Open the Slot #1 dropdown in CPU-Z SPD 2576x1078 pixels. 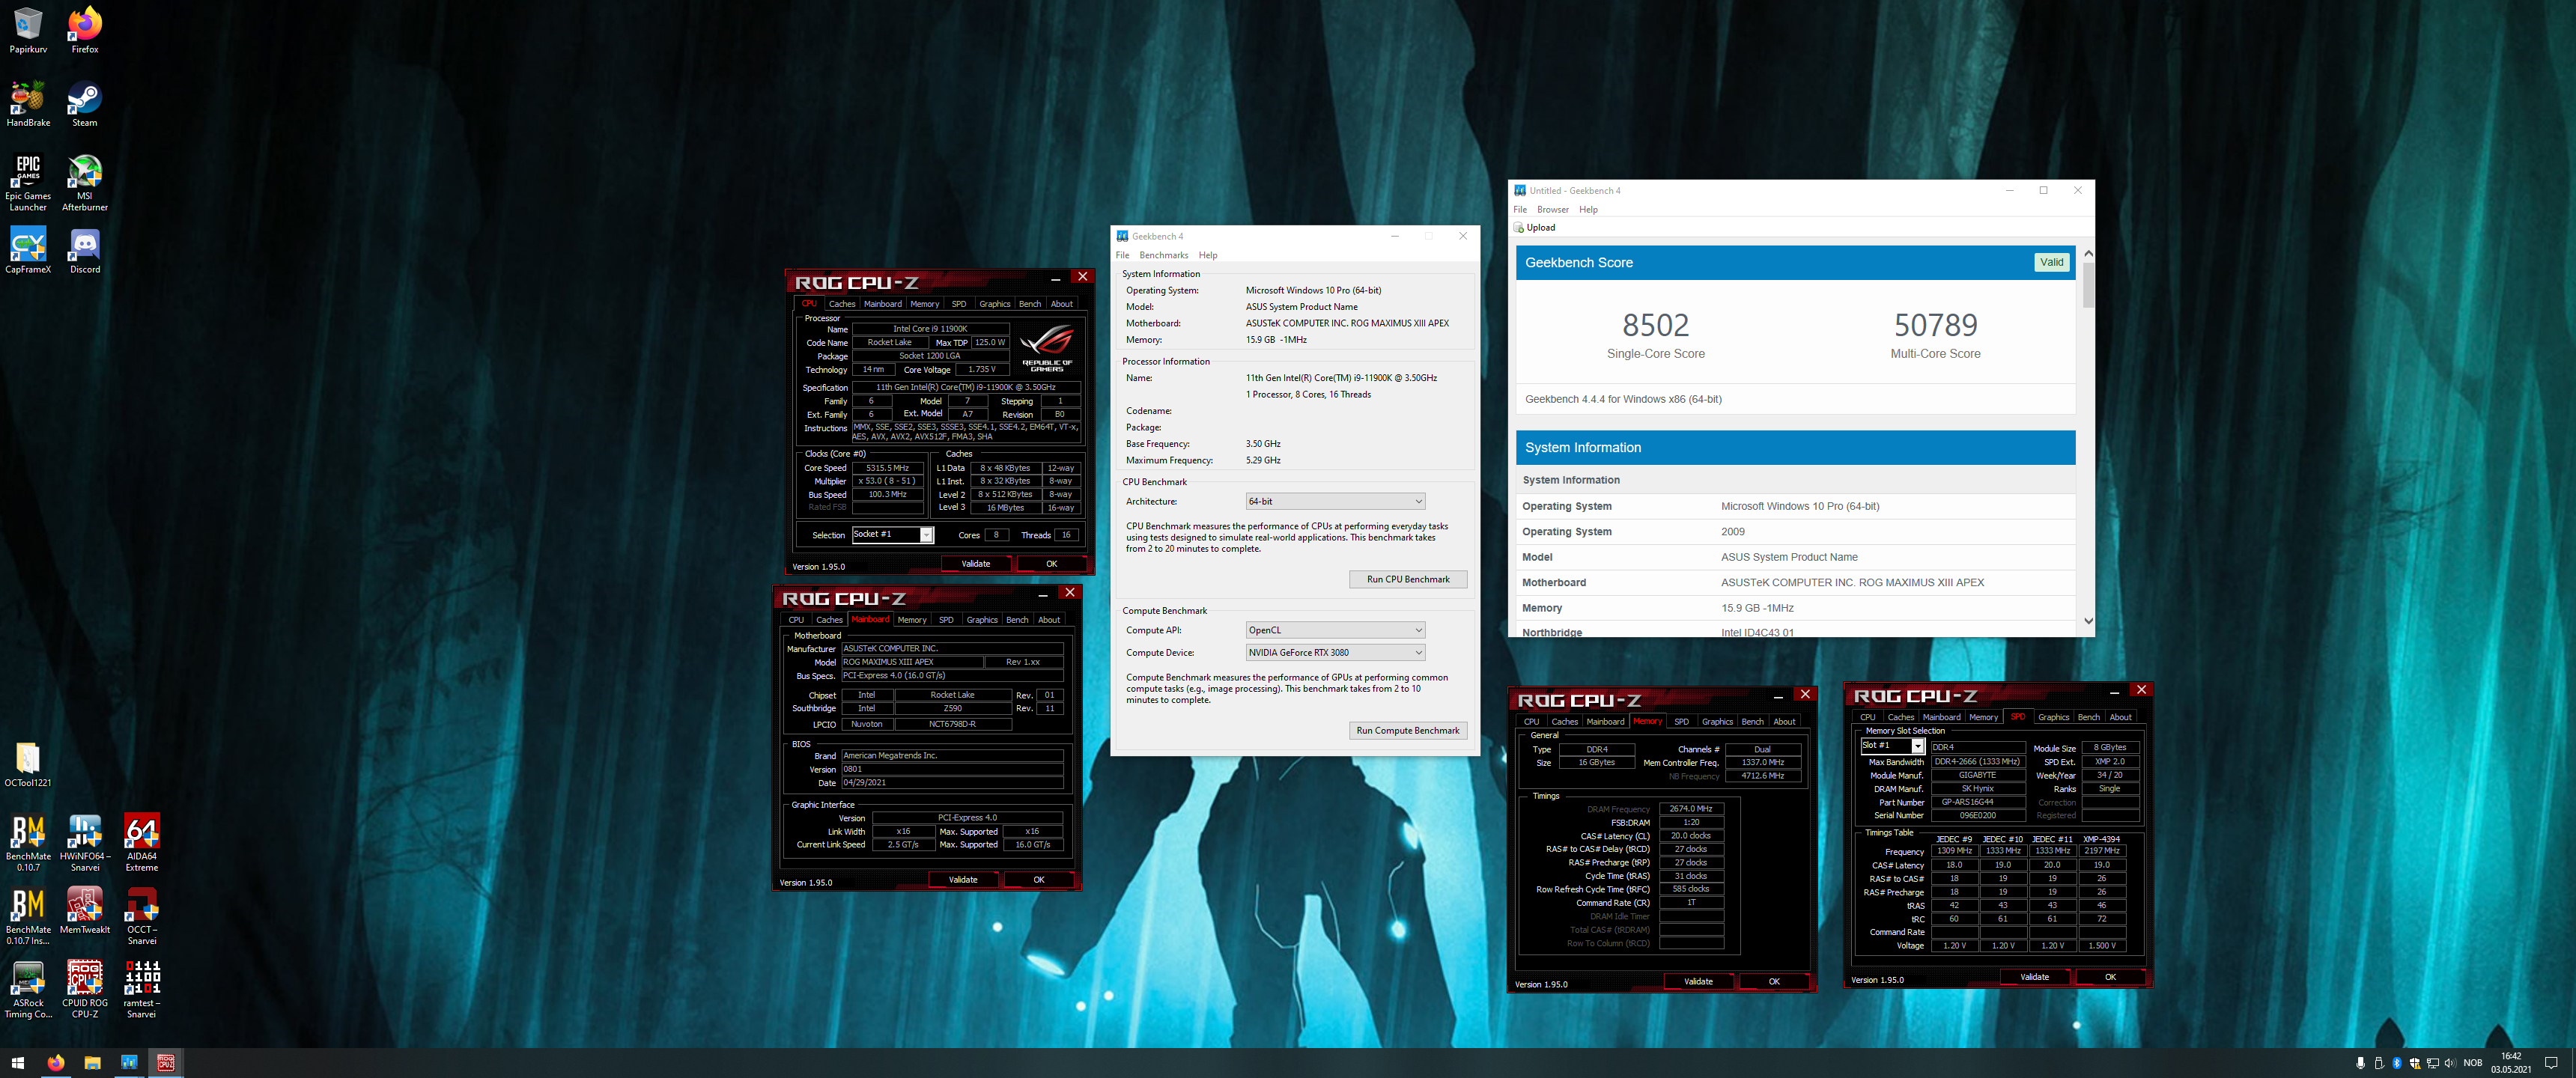(1892, 746)
